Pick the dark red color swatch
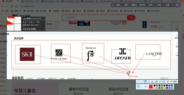Screen dimensions: 184x95 160,85
